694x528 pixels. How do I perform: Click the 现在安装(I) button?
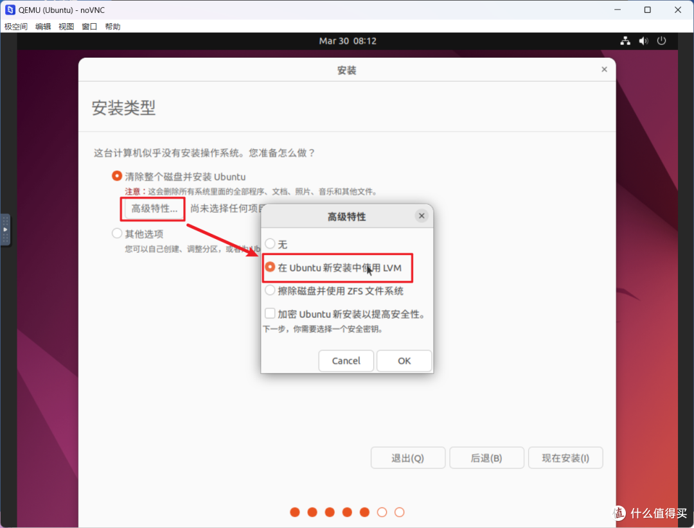pos(565,458)
